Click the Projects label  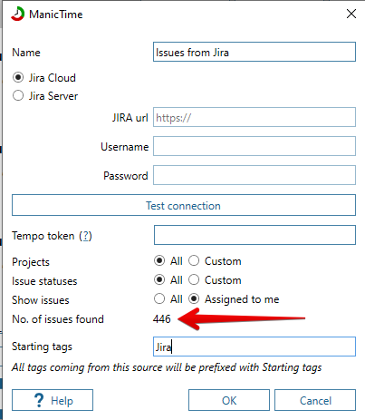pos(31,262)
